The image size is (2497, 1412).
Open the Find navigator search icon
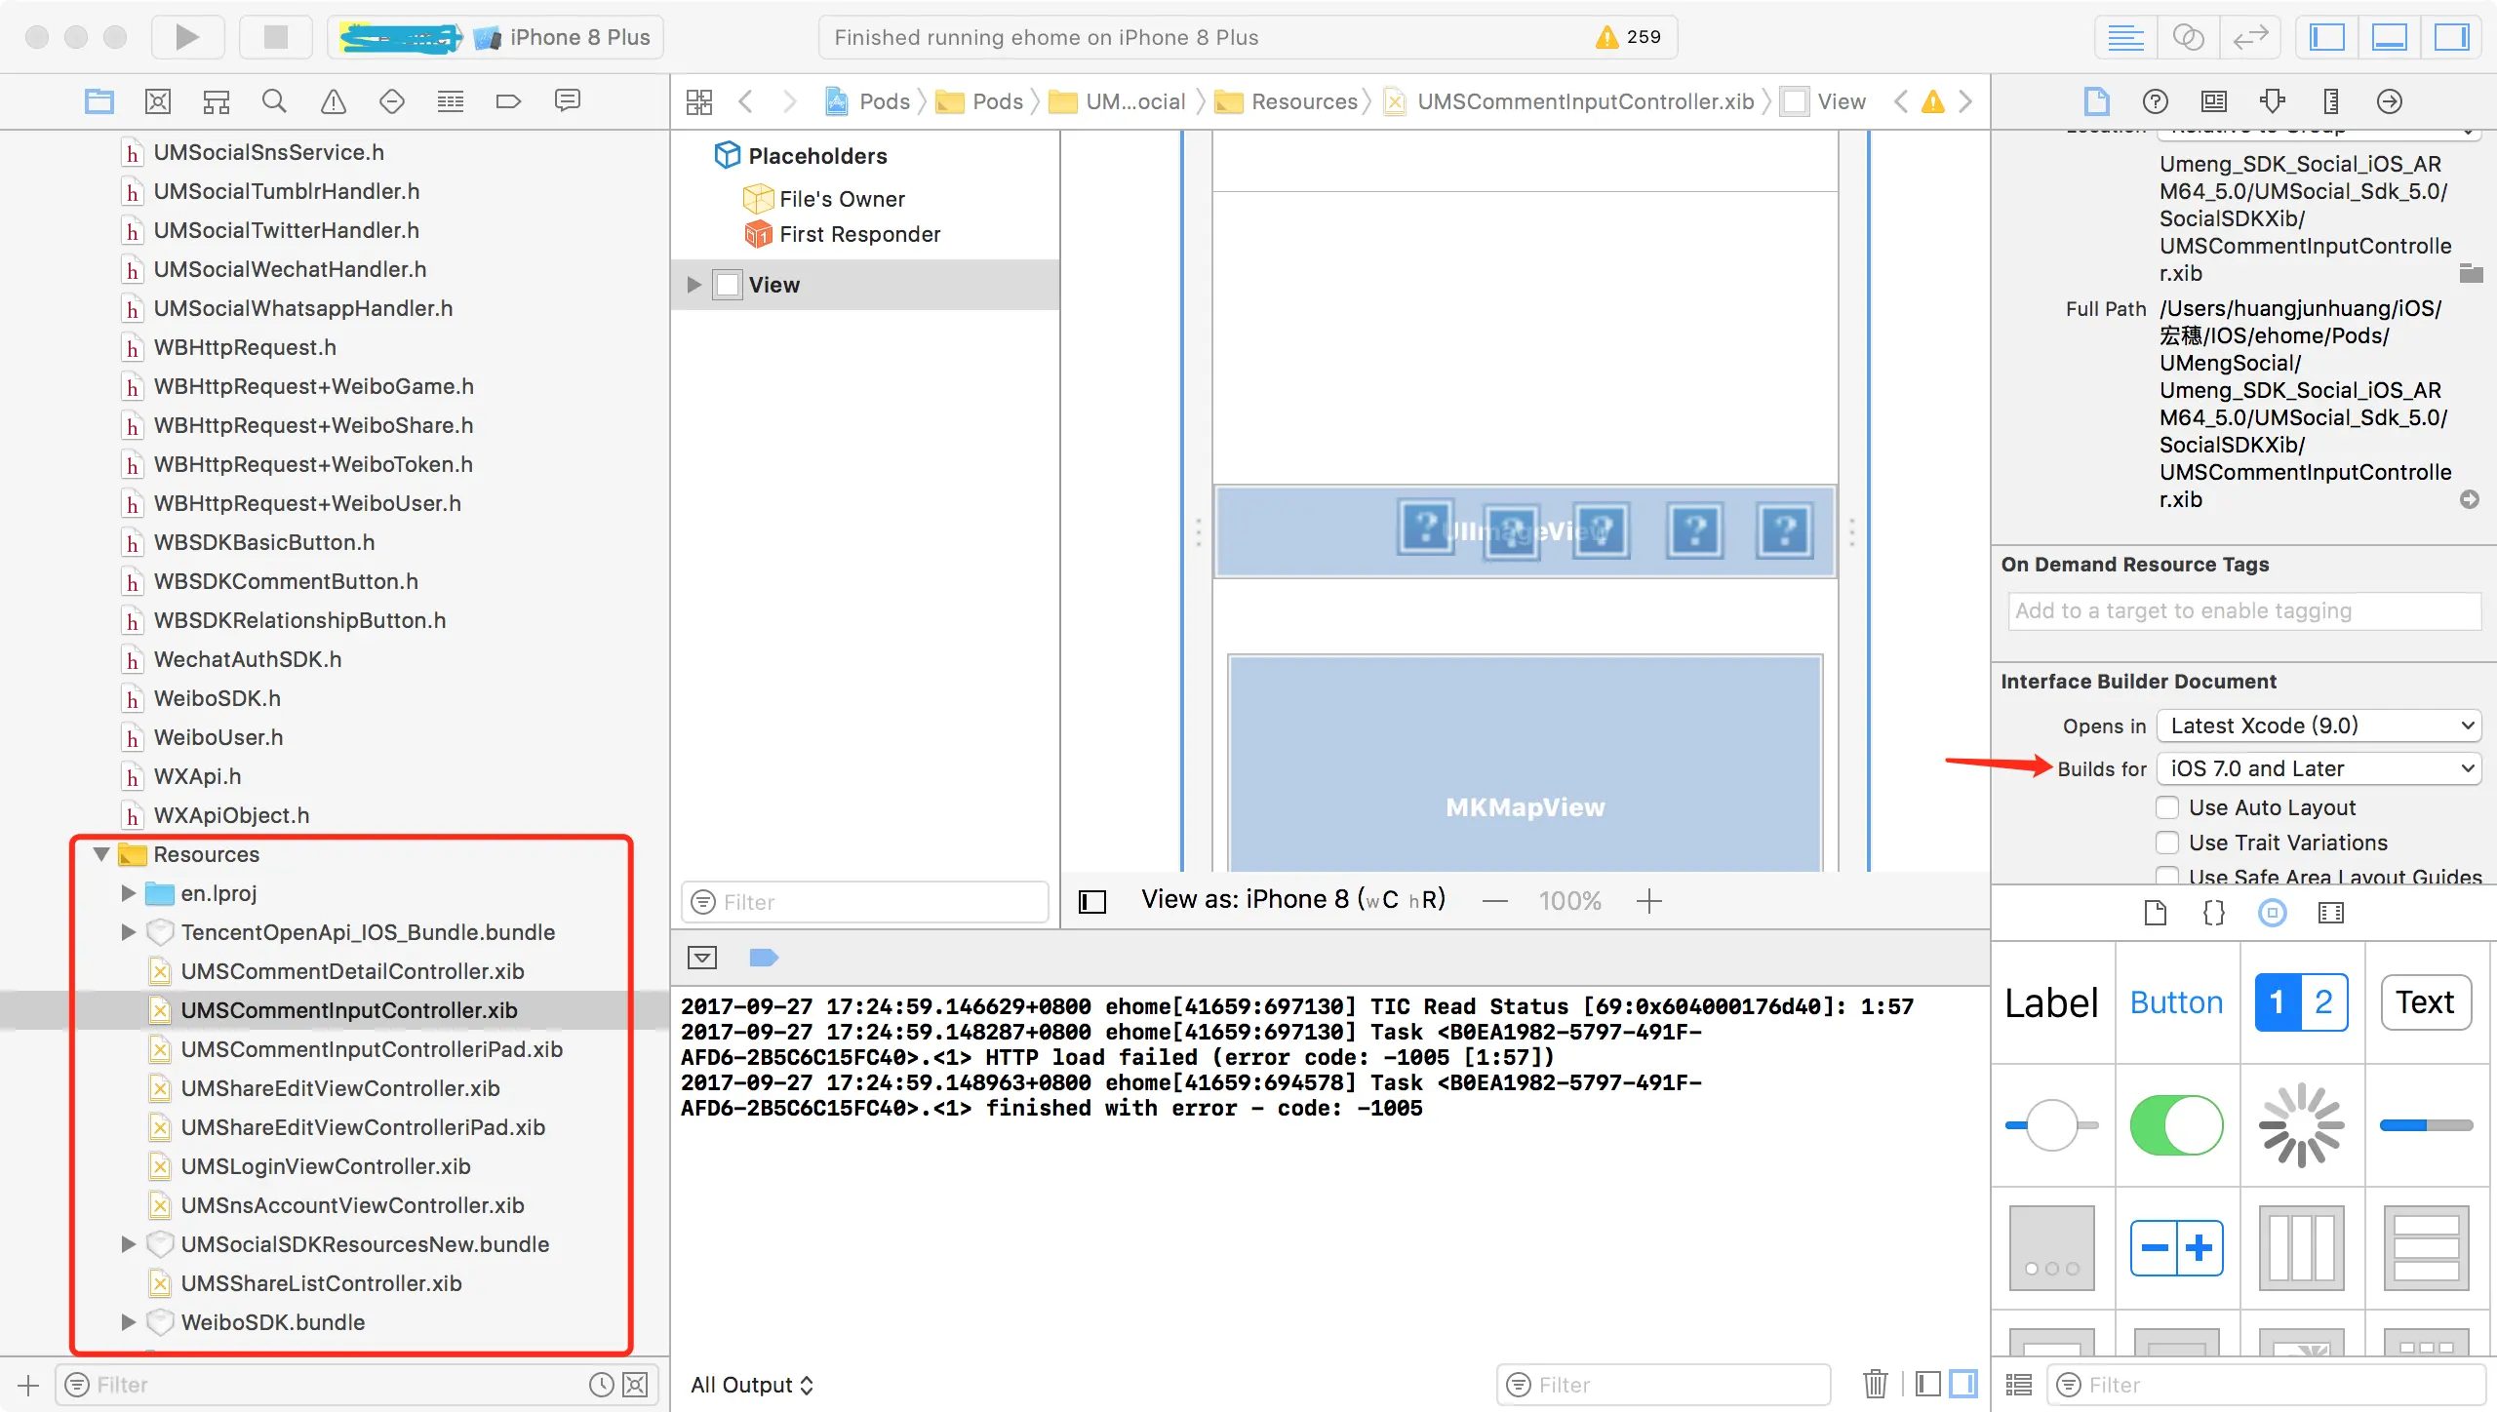point(274,101)
